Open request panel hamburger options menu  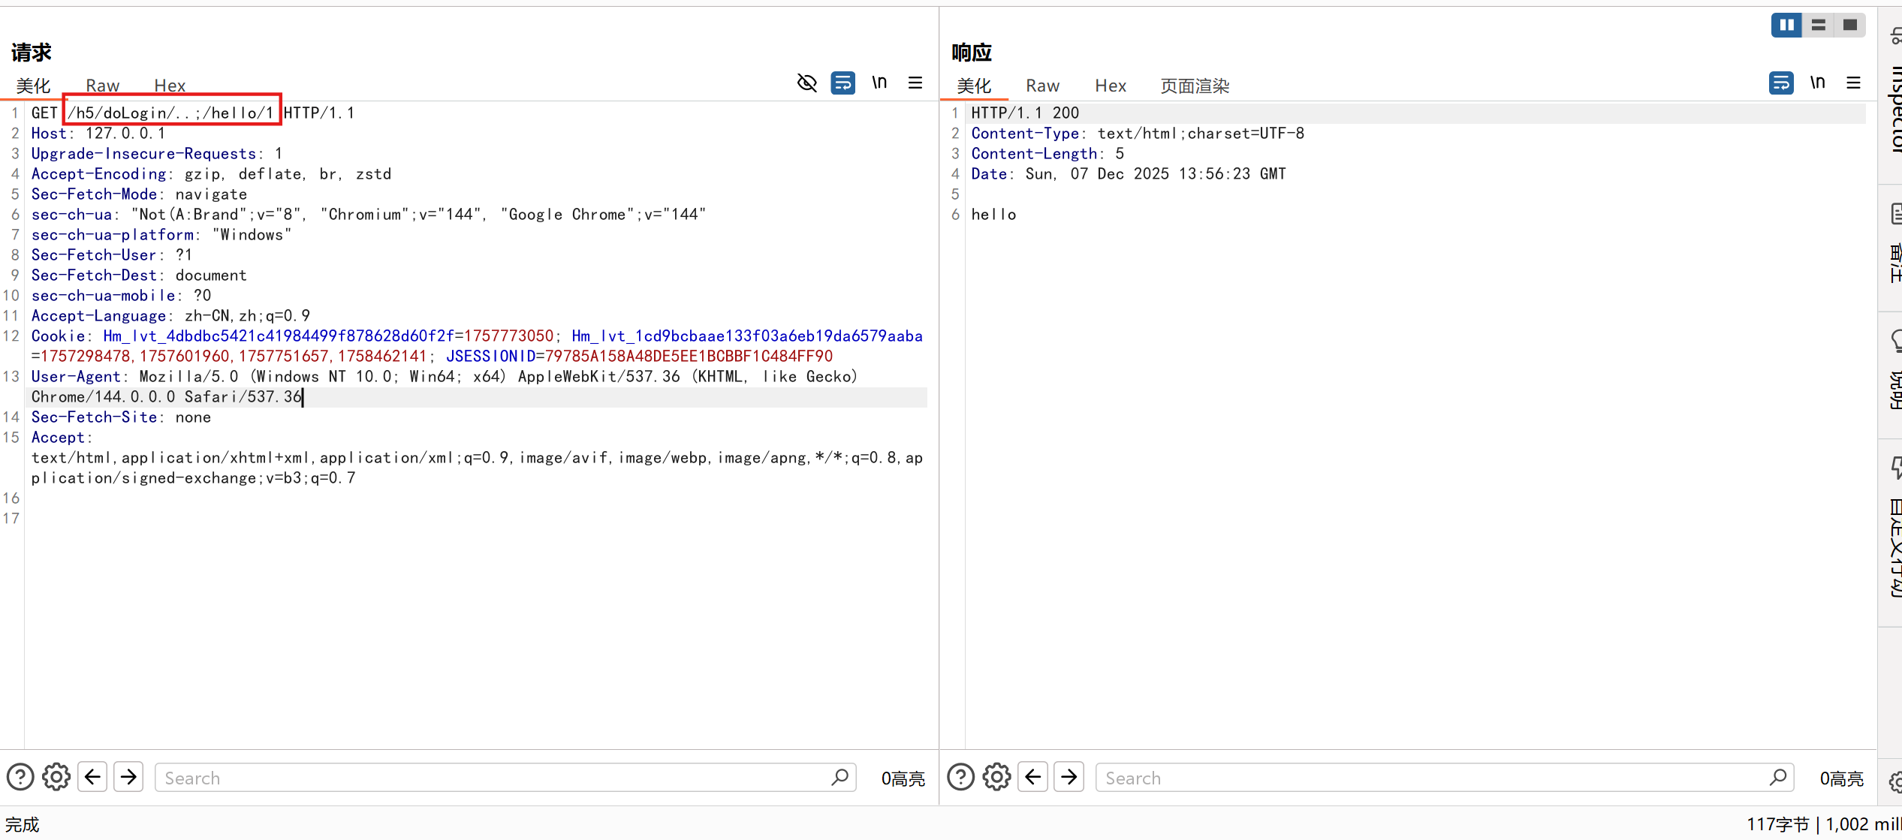(x=915, y=83)
